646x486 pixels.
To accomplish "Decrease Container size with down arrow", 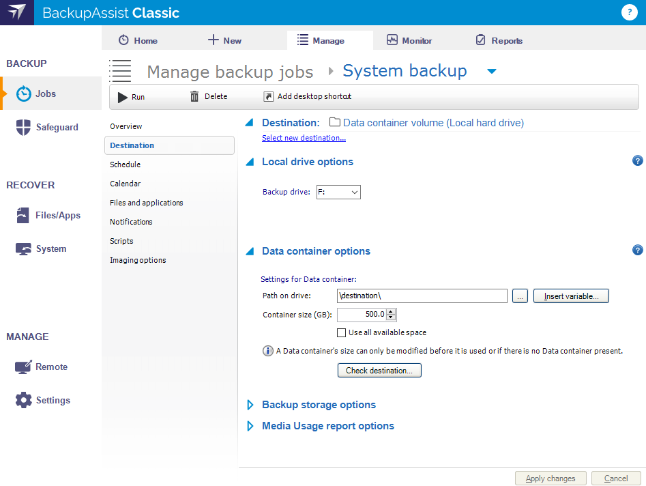I will pyautogui.click(x=391, y=317).
